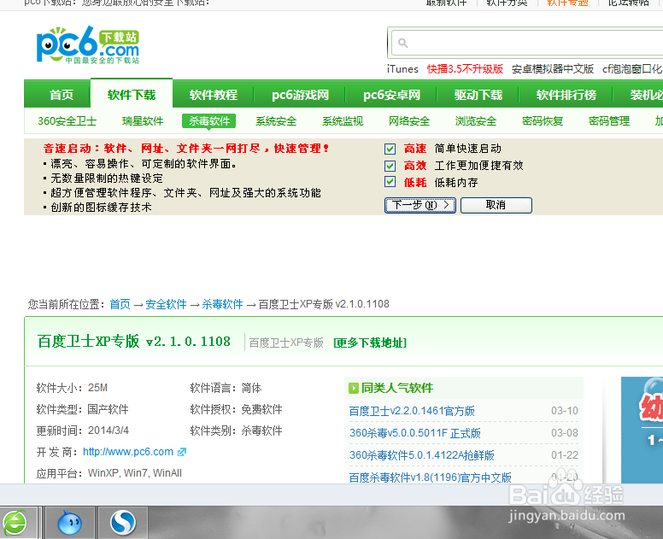Select the 浏览安全 subcategory
Viewport: 663px width, 539px height.
point(476,121)
